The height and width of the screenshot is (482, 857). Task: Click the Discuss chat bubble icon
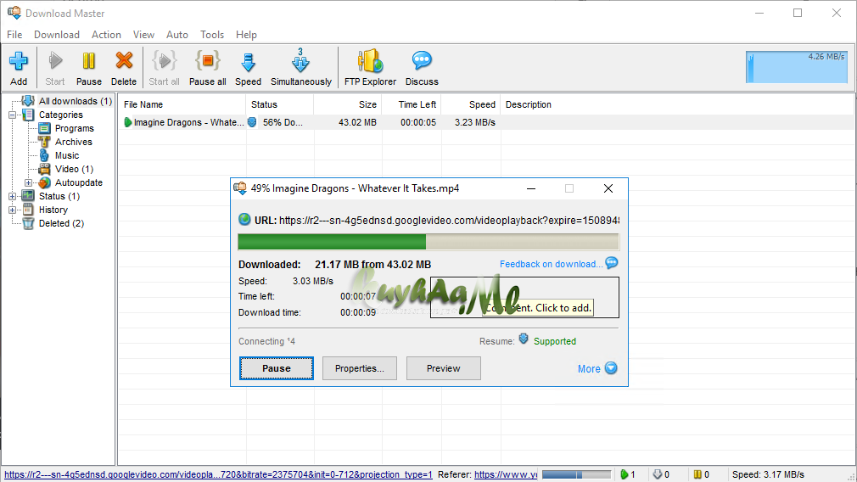click(x=422, y=60)
